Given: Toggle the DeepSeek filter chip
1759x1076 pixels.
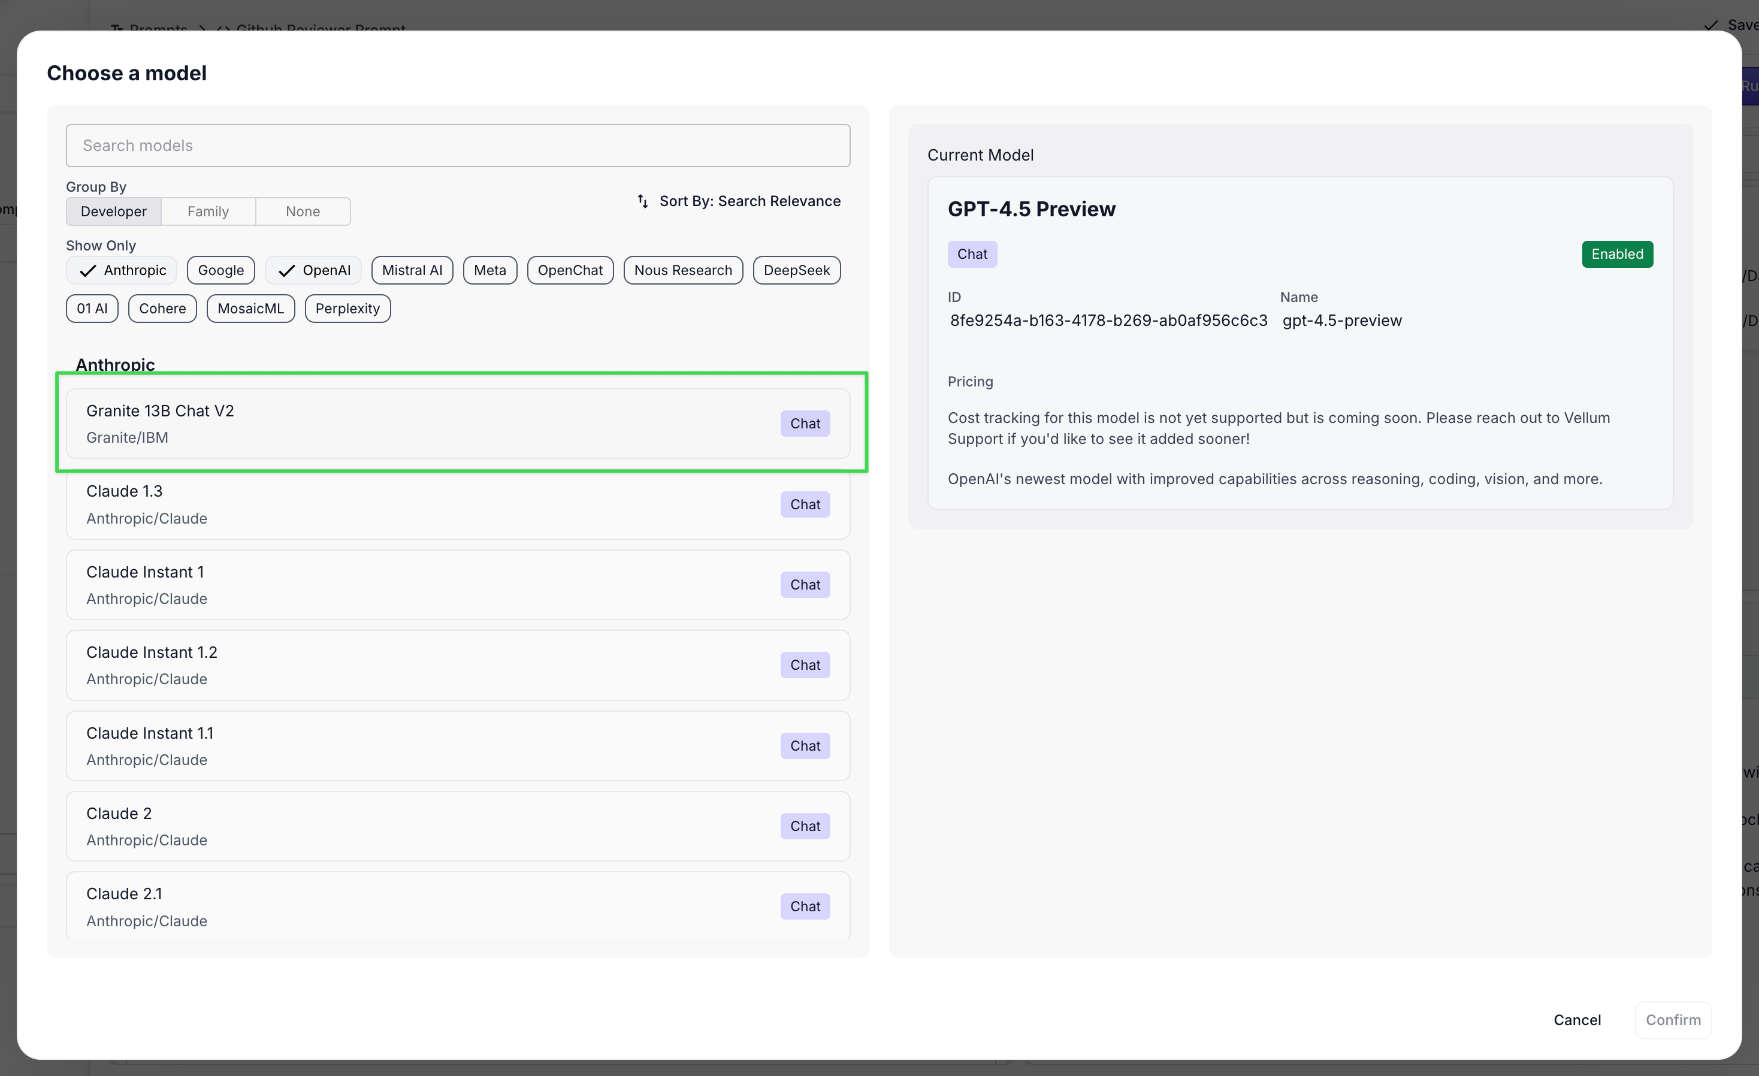Looking at the screenshot, I should coord(796,271).
